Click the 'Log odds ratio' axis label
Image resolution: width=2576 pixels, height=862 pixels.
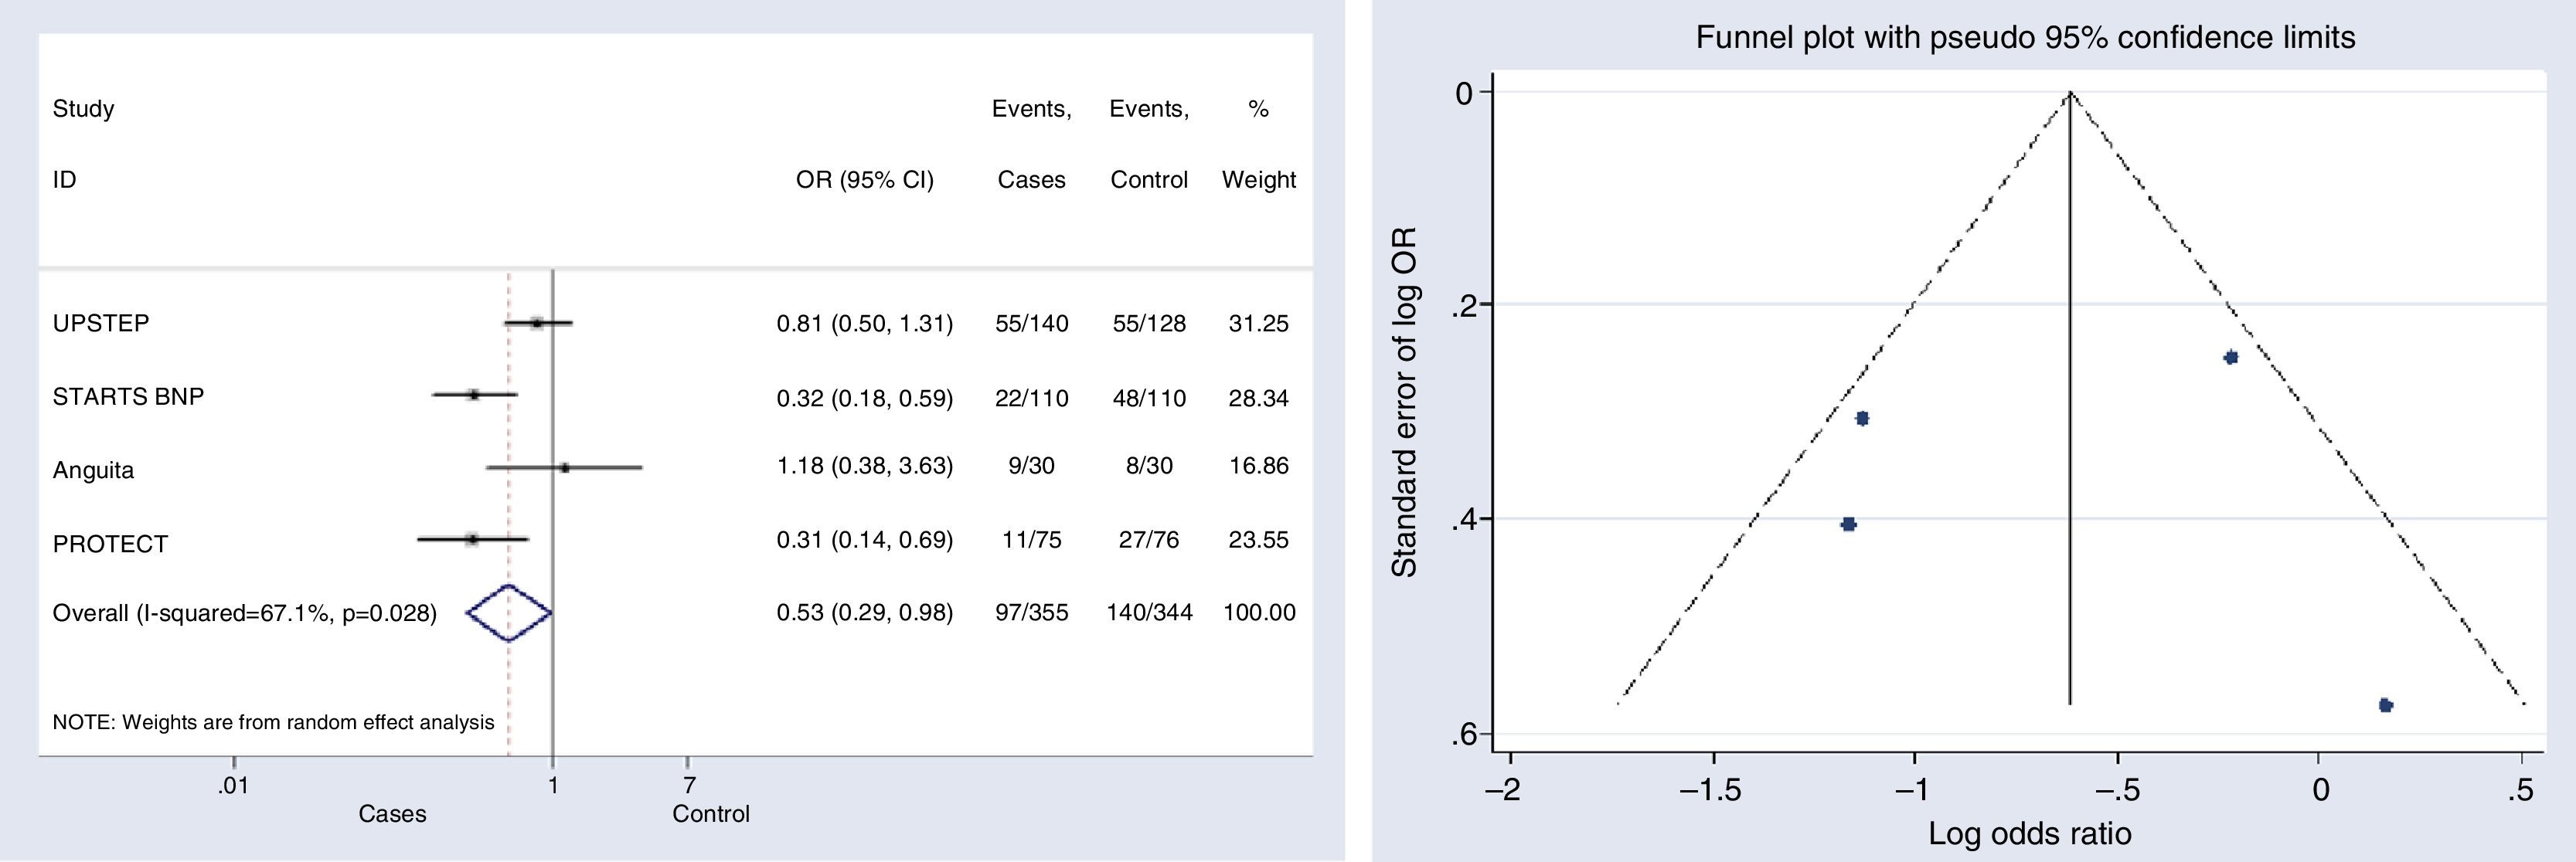(2029, 834)
